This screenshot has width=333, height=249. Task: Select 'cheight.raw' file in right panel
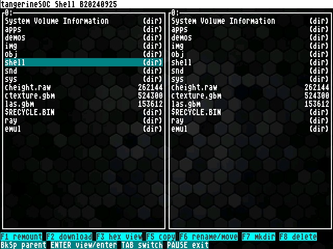(x=250, y=87)
